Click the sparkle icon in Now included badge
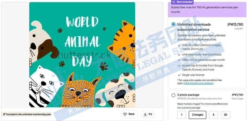The width and height of the screenshot is (247, 121). point(174,2)
